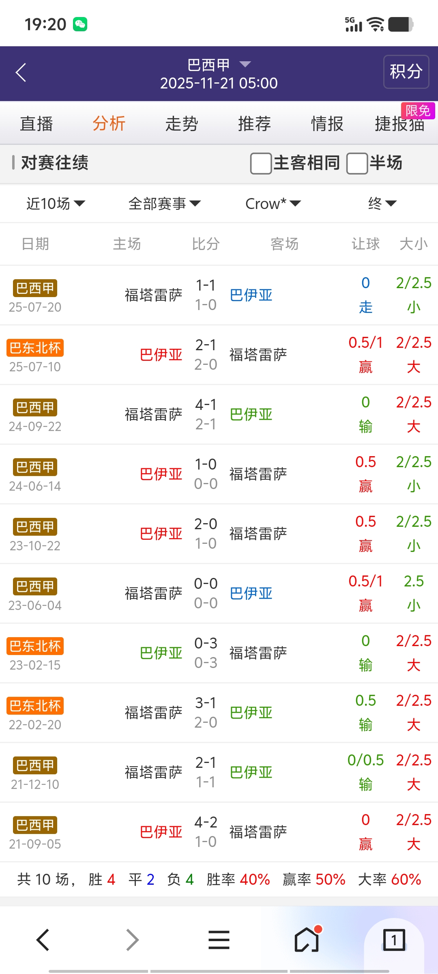
Task: Open the 终 odds type dropdown
Action: click(382, 203)
